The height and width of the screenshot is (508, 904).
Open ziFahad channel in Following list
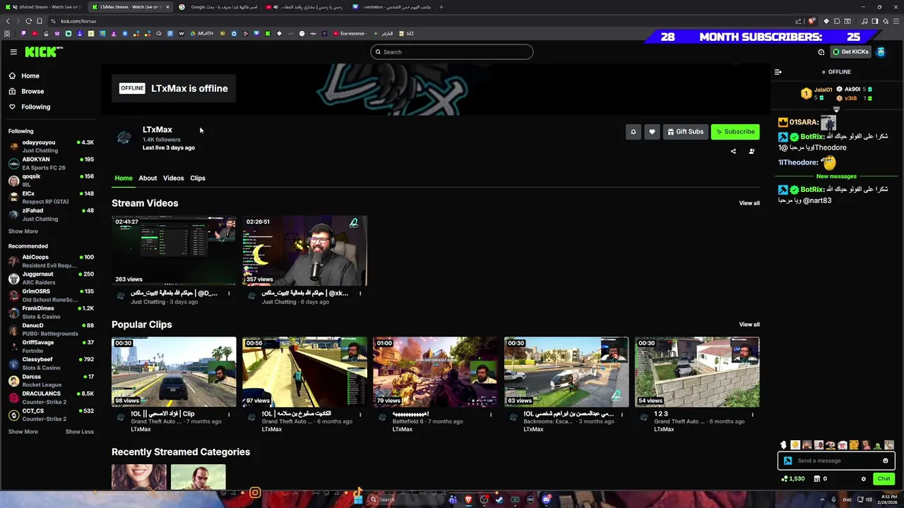(x=51, y=214)
